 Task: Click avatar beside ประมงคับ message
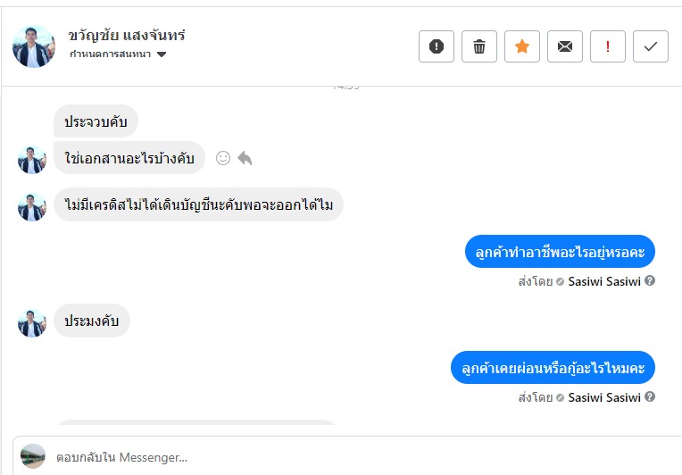32,322
